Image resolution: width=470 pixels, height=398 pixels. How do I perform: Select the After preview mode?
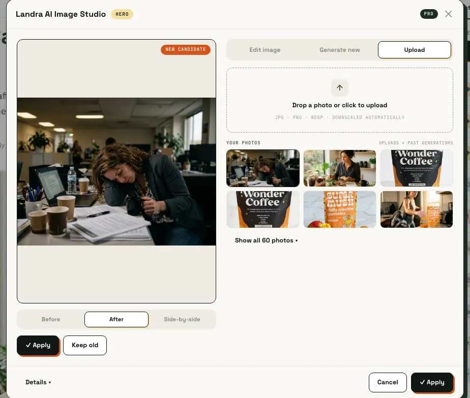116,319
